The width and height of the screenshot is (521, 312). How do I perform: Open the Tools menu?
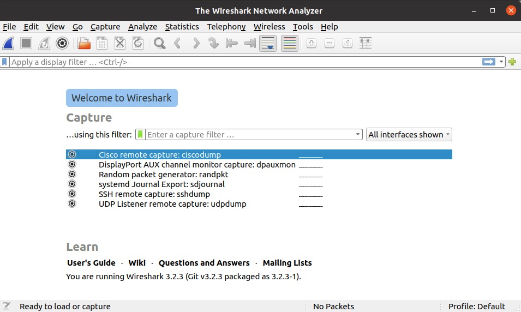pos(303,27)
